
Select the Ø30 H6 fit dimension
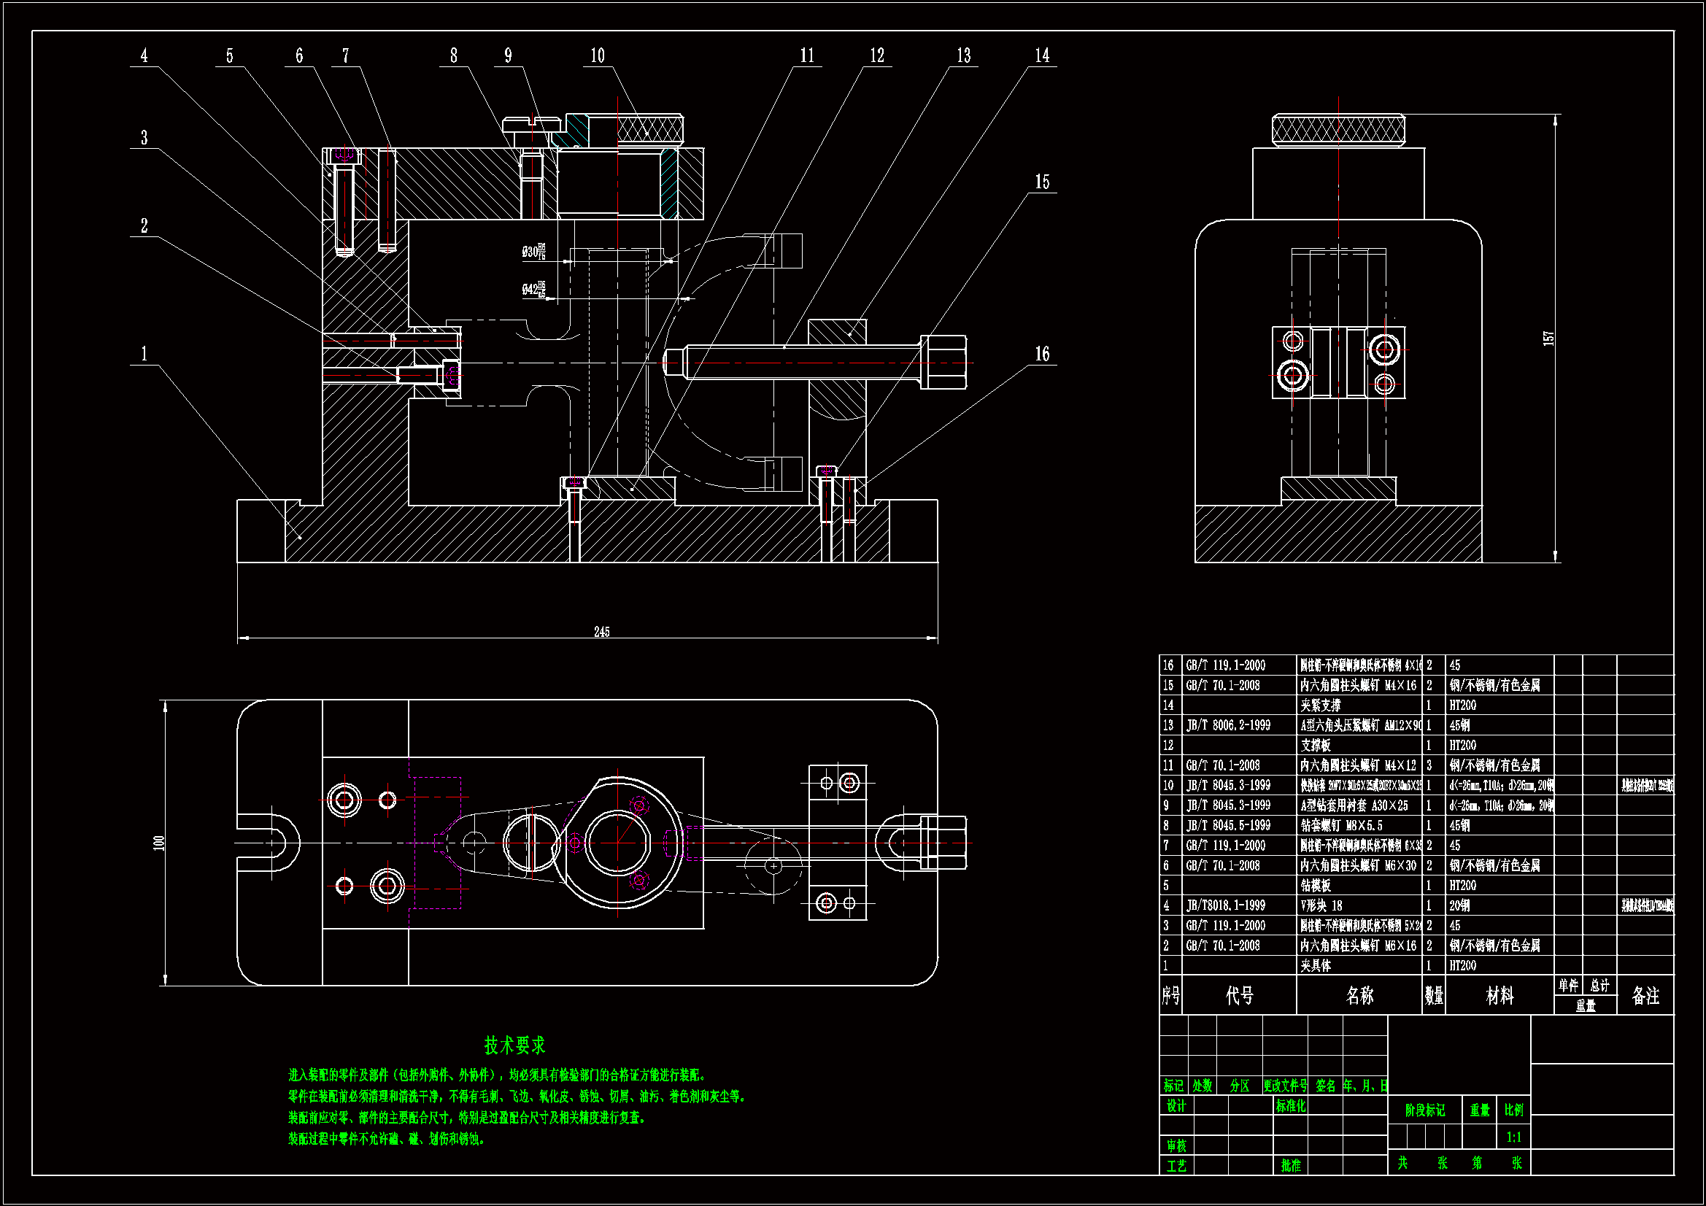pyautogui.click(x=533, y=252)
